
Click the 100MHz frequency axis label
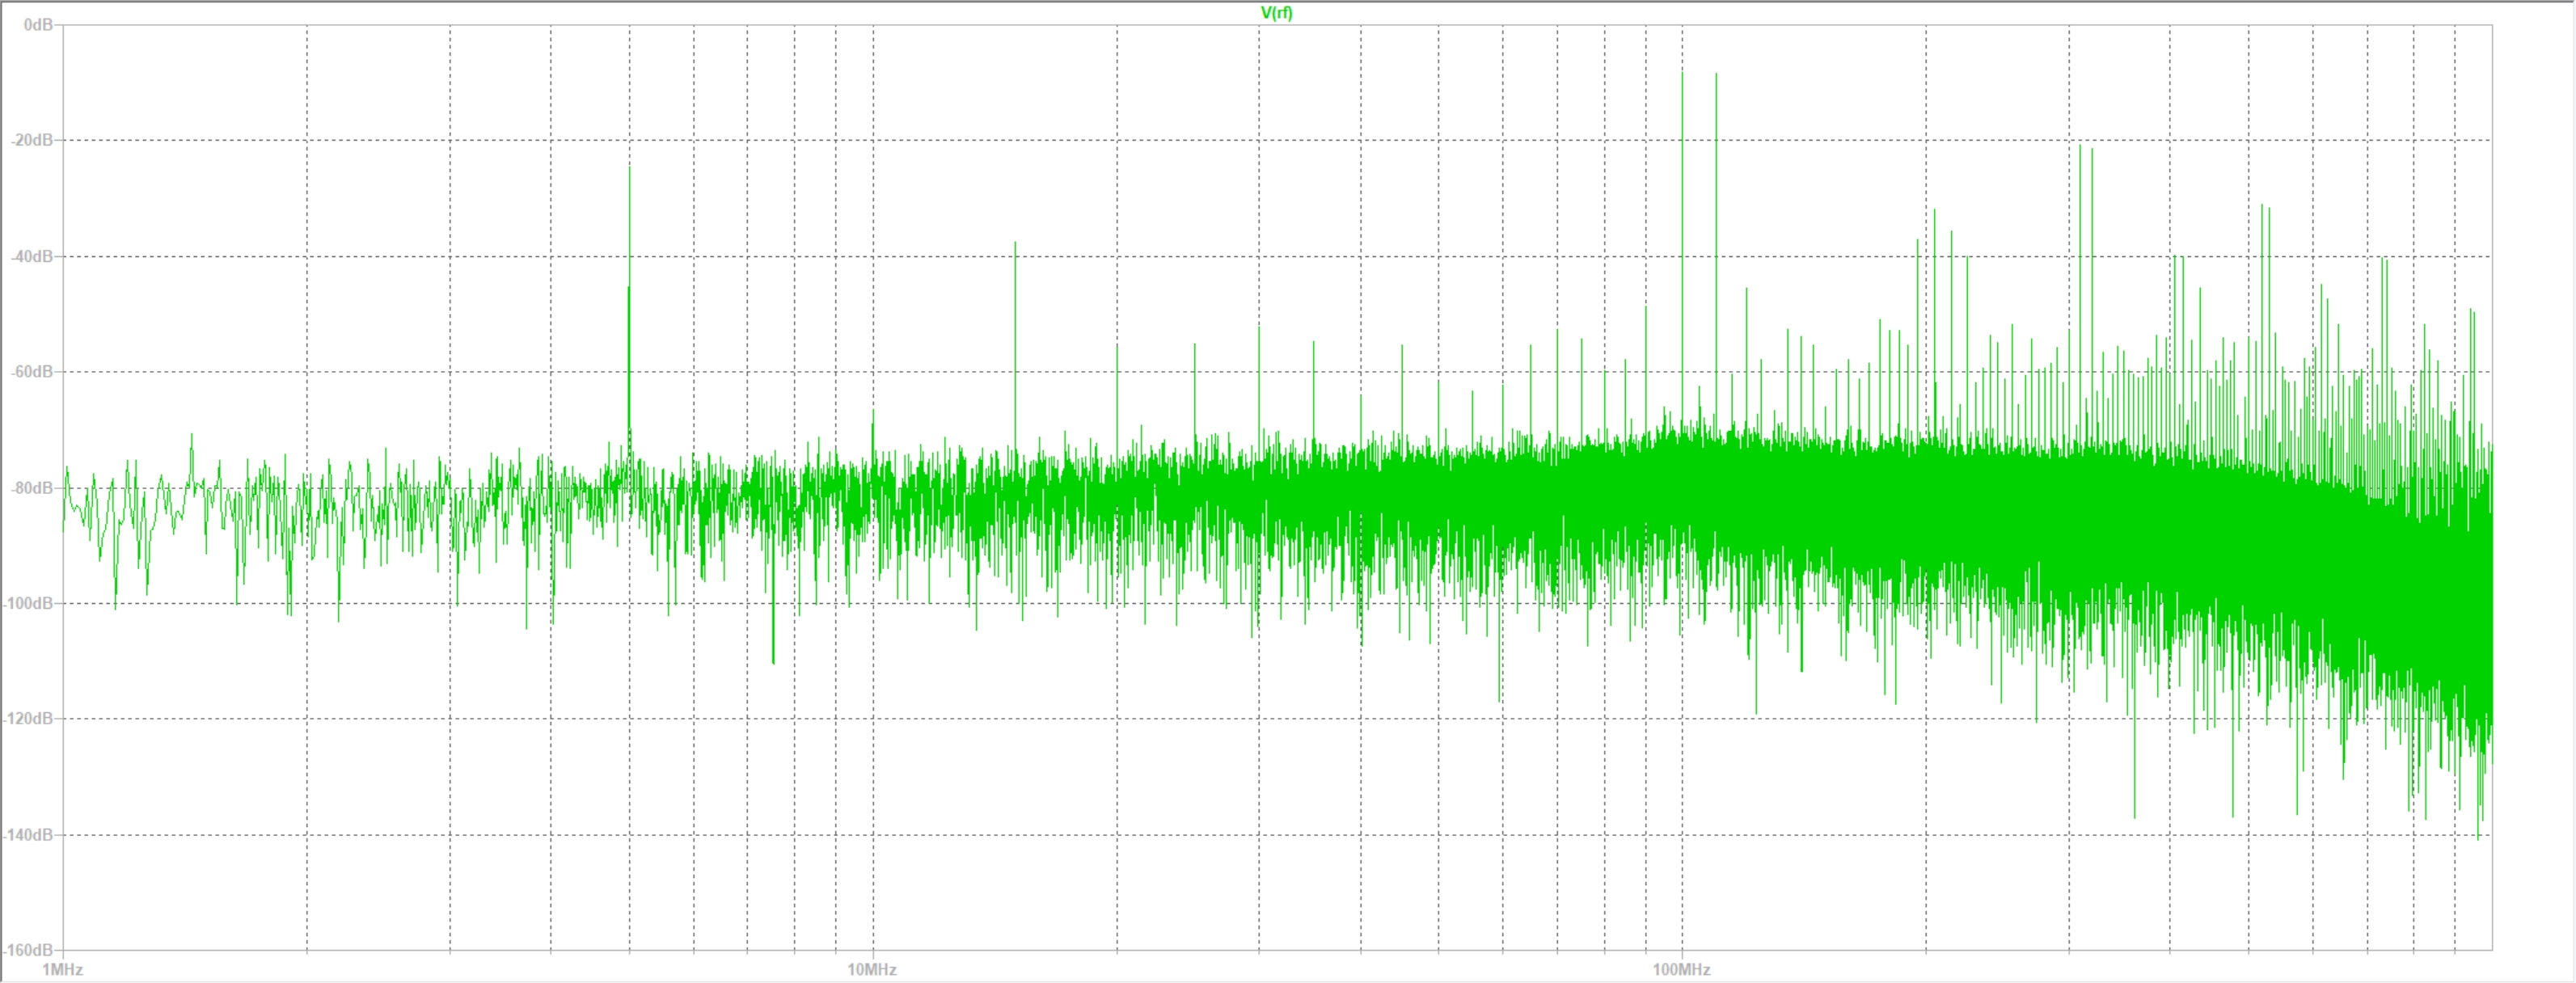tap(1681, 969)
